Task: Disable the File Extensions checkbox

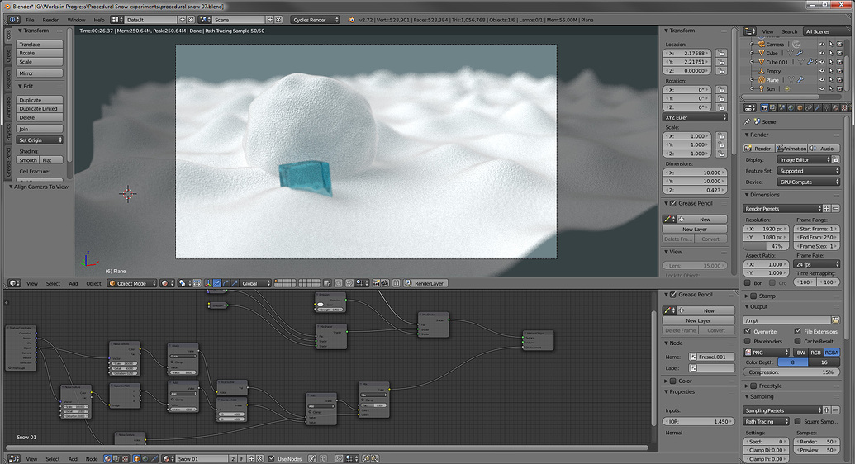Action: (x=798, y=331)
